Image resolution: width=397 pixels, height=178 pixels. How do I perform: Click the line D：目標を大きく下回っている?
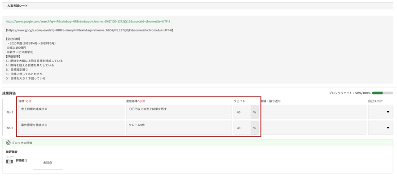coord(25,78)
